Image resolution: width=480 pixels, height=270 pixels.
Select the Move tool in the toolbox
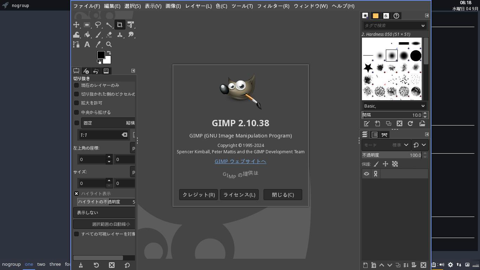pyautogui.click(x=76, y=25)
